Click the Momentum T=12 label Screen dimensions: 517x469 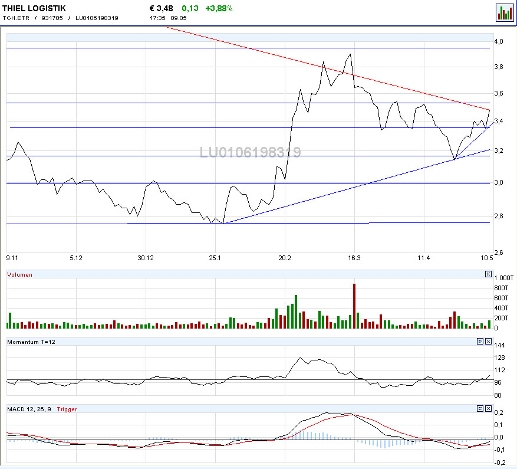pyautogui.click(x=31, y=342)
